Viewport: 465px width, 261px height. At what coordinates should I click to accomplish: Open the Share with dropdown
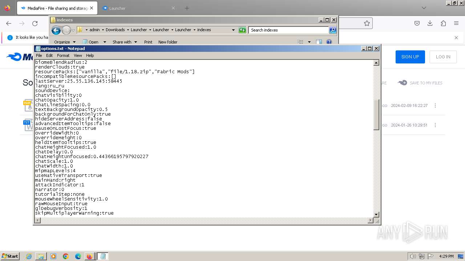tap(125, 42)
